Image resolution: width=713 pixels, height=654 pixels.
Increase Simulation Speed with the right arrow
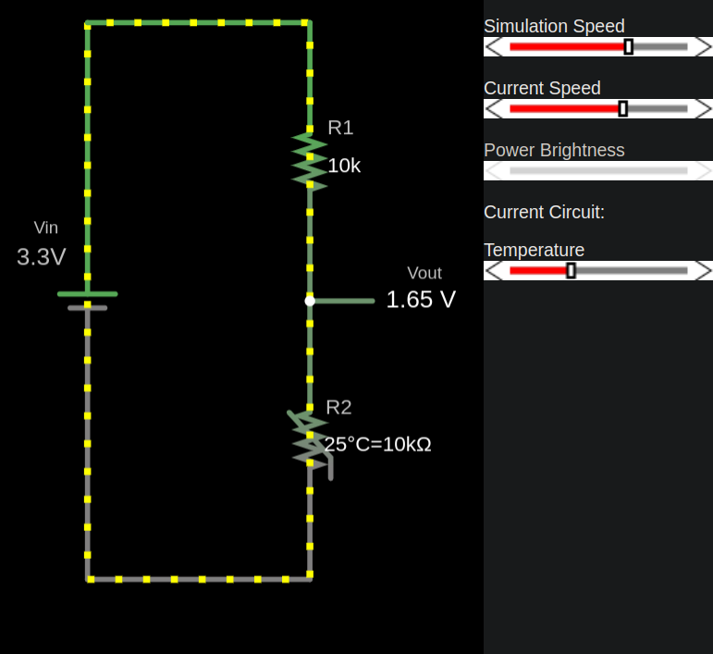point(703,47)
